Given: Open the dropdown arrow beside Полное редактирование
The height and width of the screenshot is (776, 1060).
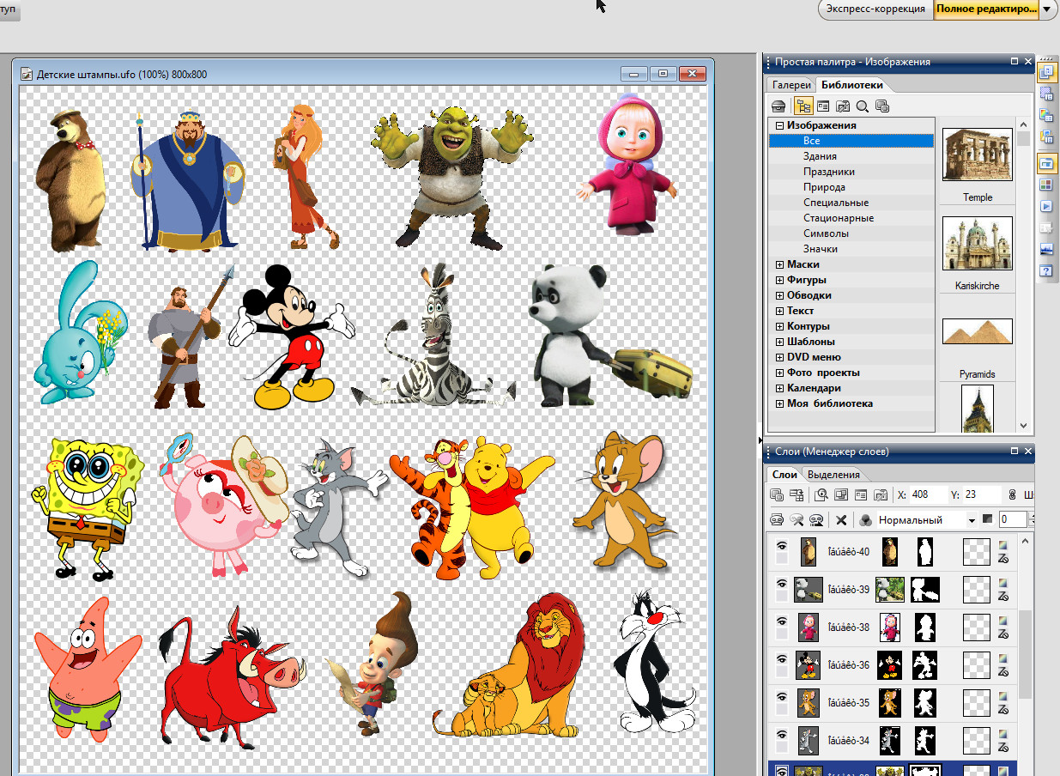Looking at the screenshot, I should (1045, 9).
